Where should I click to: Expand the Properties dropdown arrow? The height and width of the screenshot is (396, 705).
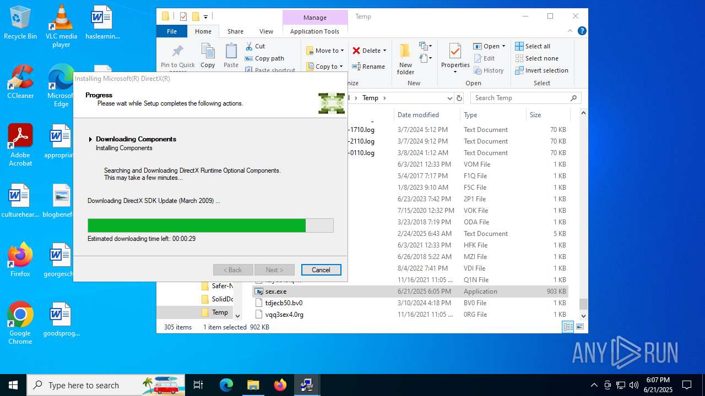(x=455, y=72)
